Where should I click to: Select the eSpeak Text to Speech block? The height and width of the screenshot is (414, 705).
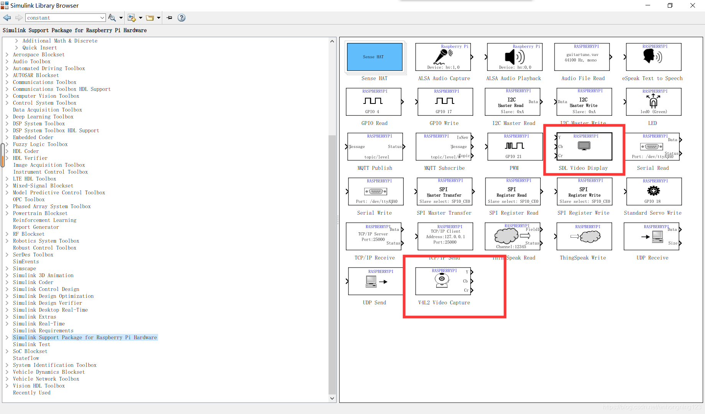(653, 57)
